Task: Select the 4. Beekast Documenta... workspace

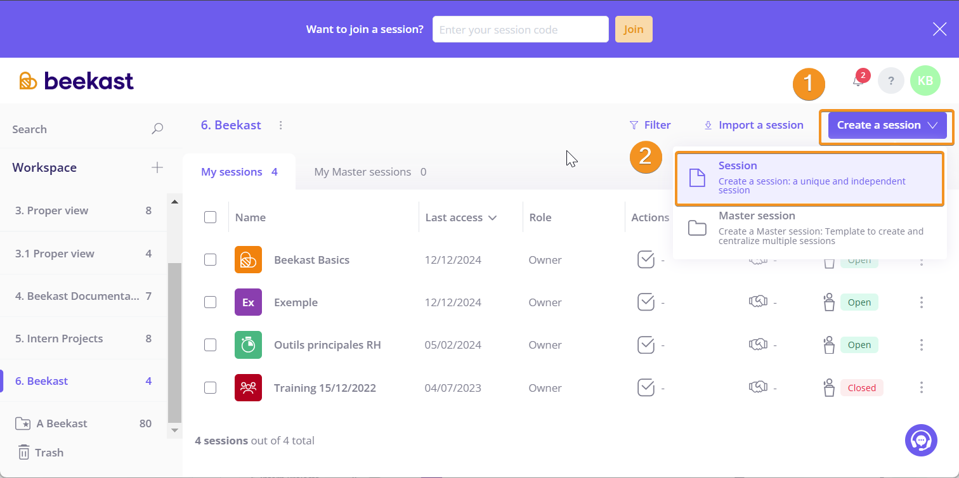Action: click(83, 296)
